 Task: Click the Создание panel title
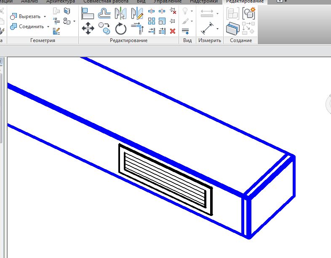241,40
